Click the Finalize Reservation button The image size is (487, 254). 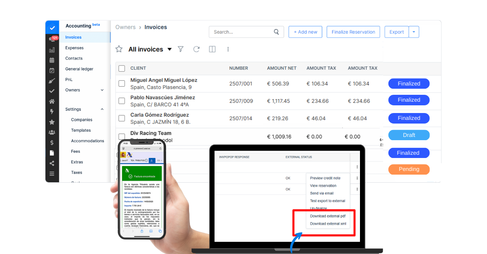pyautogui.click(x=353, y=32)
